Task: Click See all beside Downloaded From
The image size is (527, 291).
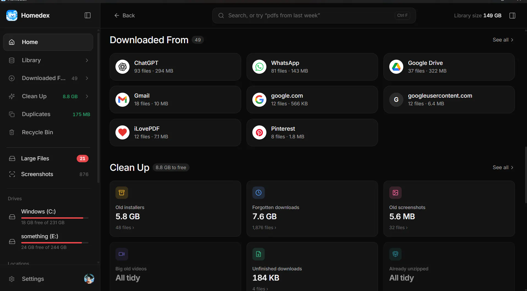Action: click(x=503, y=40)
